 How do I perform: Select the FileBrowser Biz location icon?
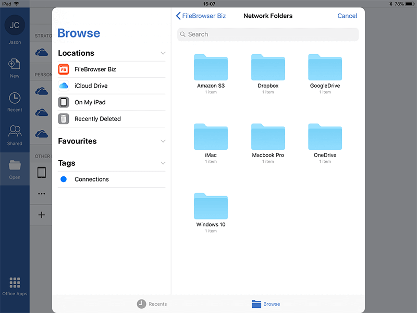point(64,69)
